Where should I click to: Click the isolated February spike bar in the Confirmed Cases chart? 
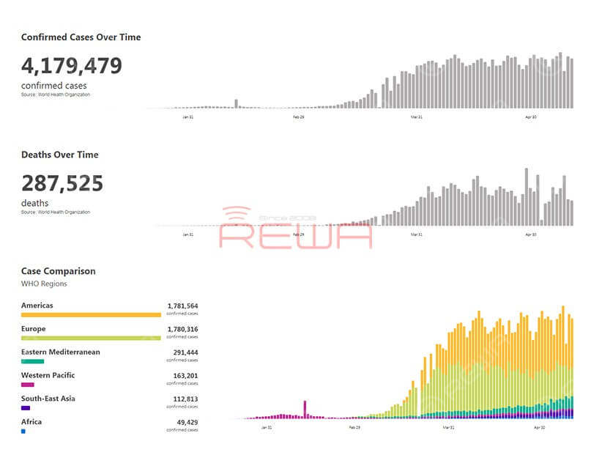coord(237,104)
